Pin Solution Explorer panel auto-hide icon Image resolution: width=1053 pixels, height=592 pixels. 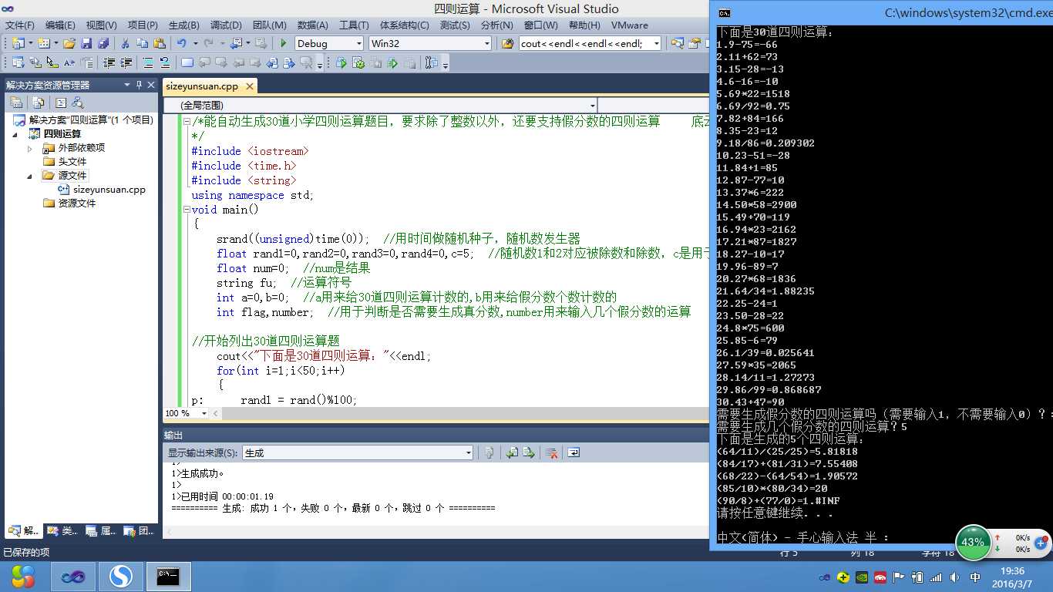click(139, 85)
